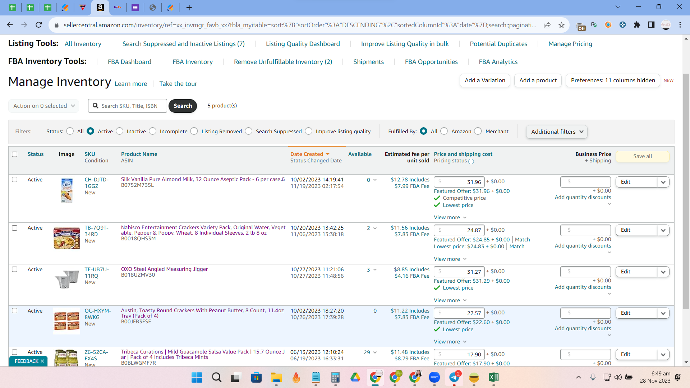Switch to the globe icon browser tab
The width and height of the screenshot is (690, 388).
(x=153, y=8)
